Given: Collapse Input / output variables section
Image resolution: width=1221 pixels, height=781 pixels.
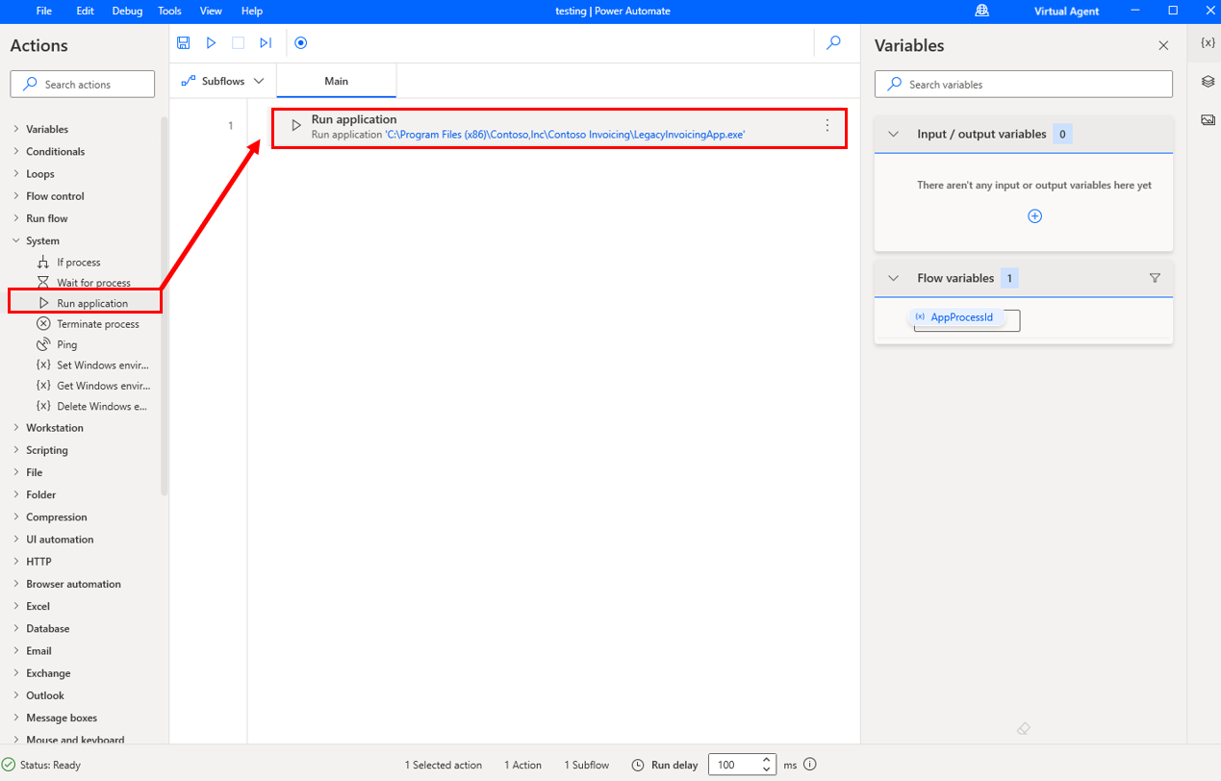Looking at the screenshot, I should (x=894, y=135).
